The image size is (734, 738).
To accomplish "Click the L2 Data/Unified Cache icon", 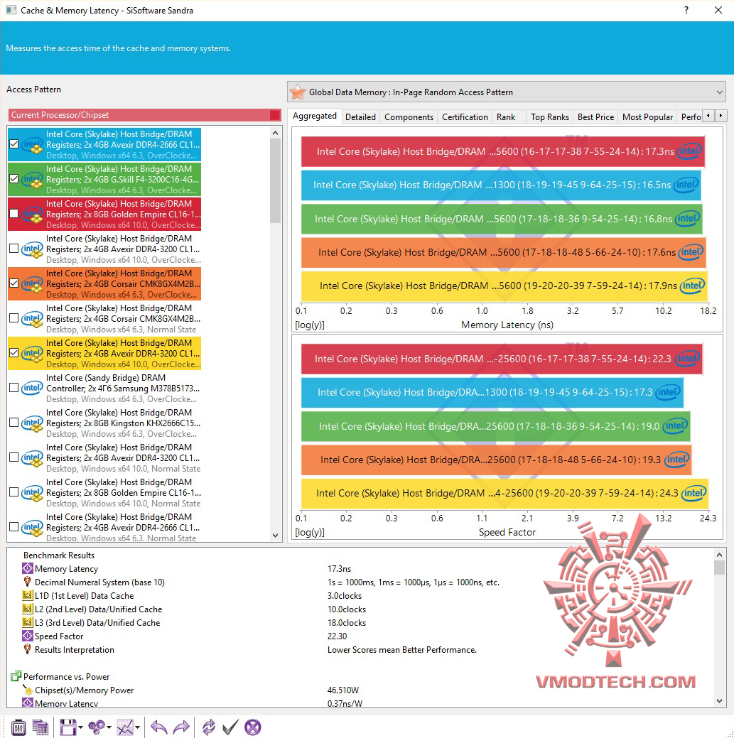I will coord(28,609).
